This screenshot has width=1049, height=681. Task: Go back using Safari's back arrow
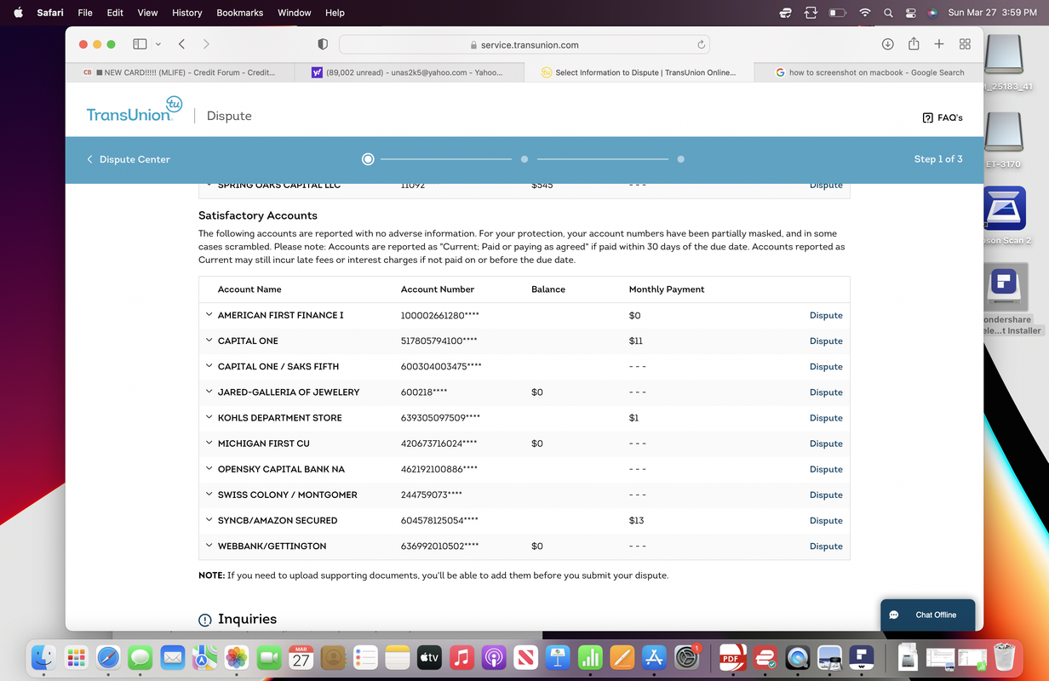(x=182, y=44)
